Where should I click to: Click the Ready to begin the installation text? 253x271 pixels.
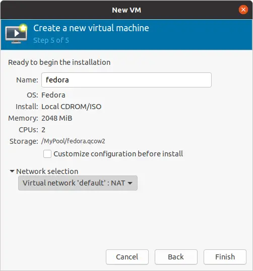59,62
